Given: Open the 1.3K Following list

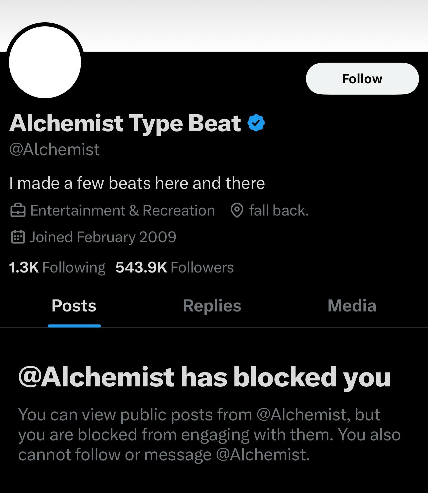Looking at the screenshot, I should click(57, 267).
